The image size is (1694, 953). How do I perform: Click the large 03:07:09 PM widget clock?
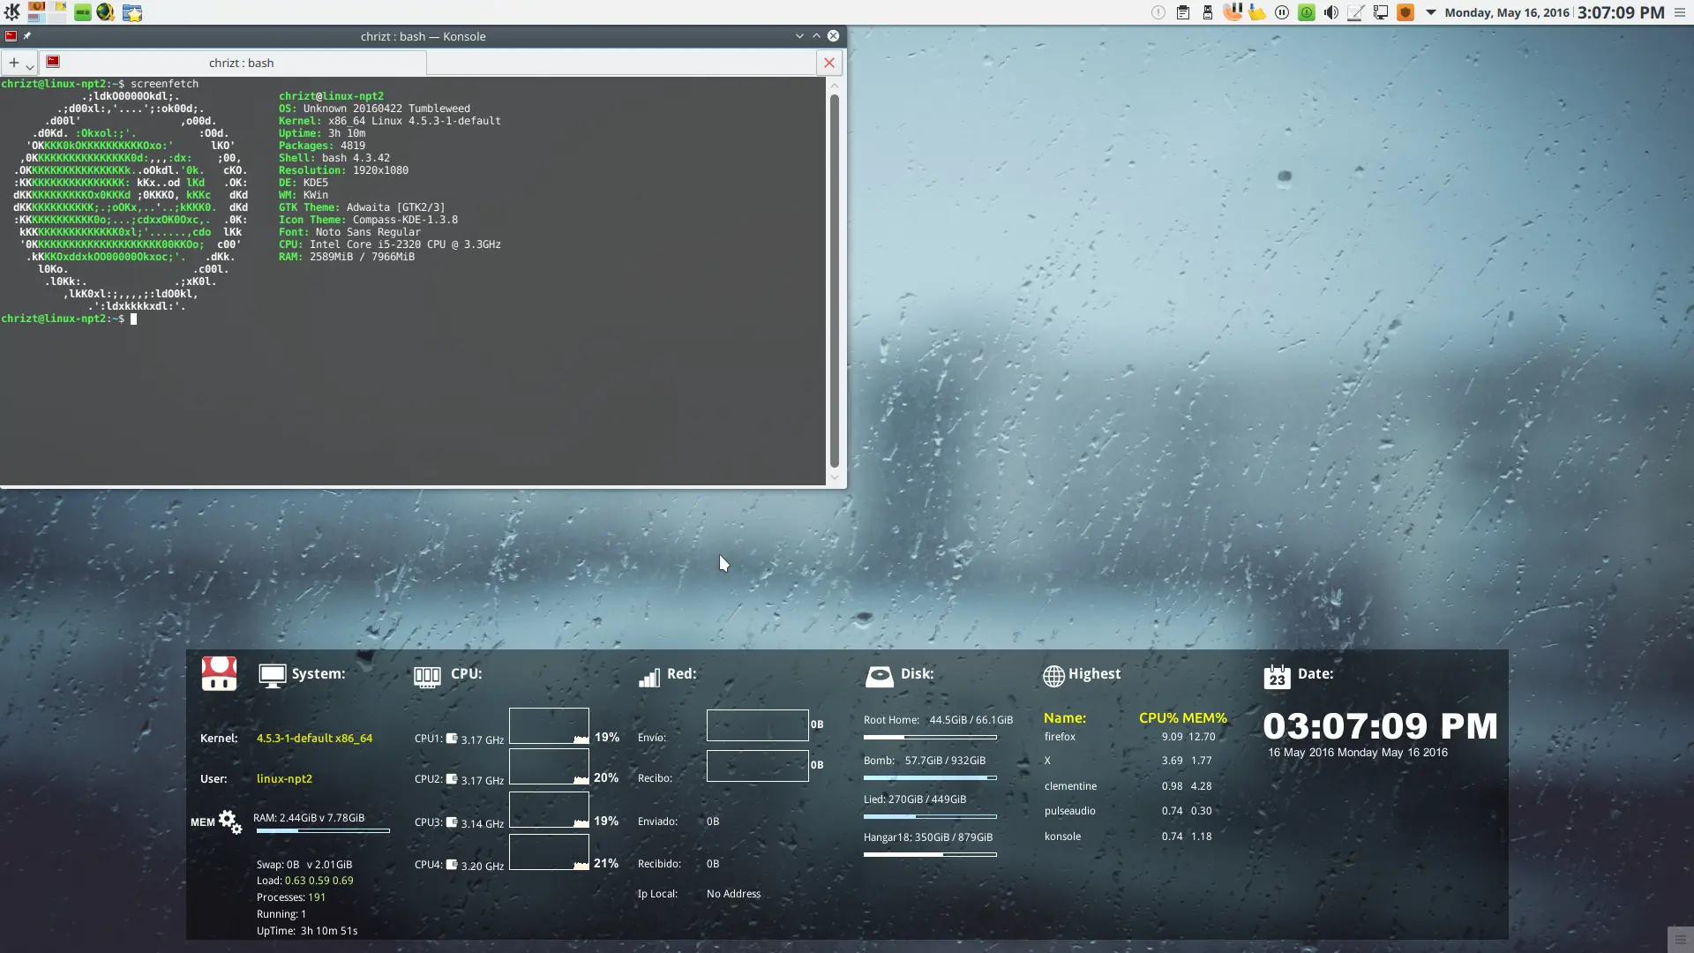[x=1380, y=726]
